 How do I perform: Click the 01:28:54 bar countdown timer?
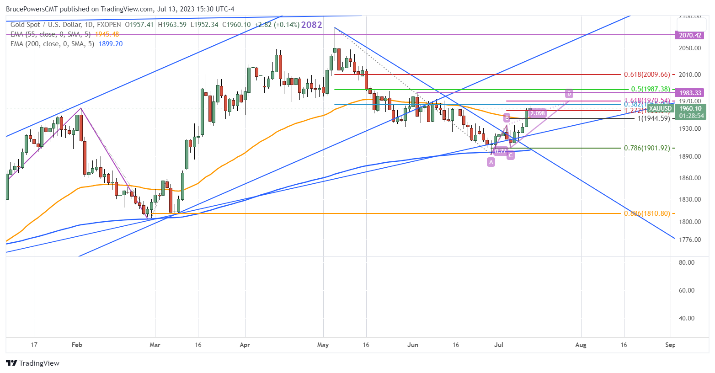pos(690,116)
